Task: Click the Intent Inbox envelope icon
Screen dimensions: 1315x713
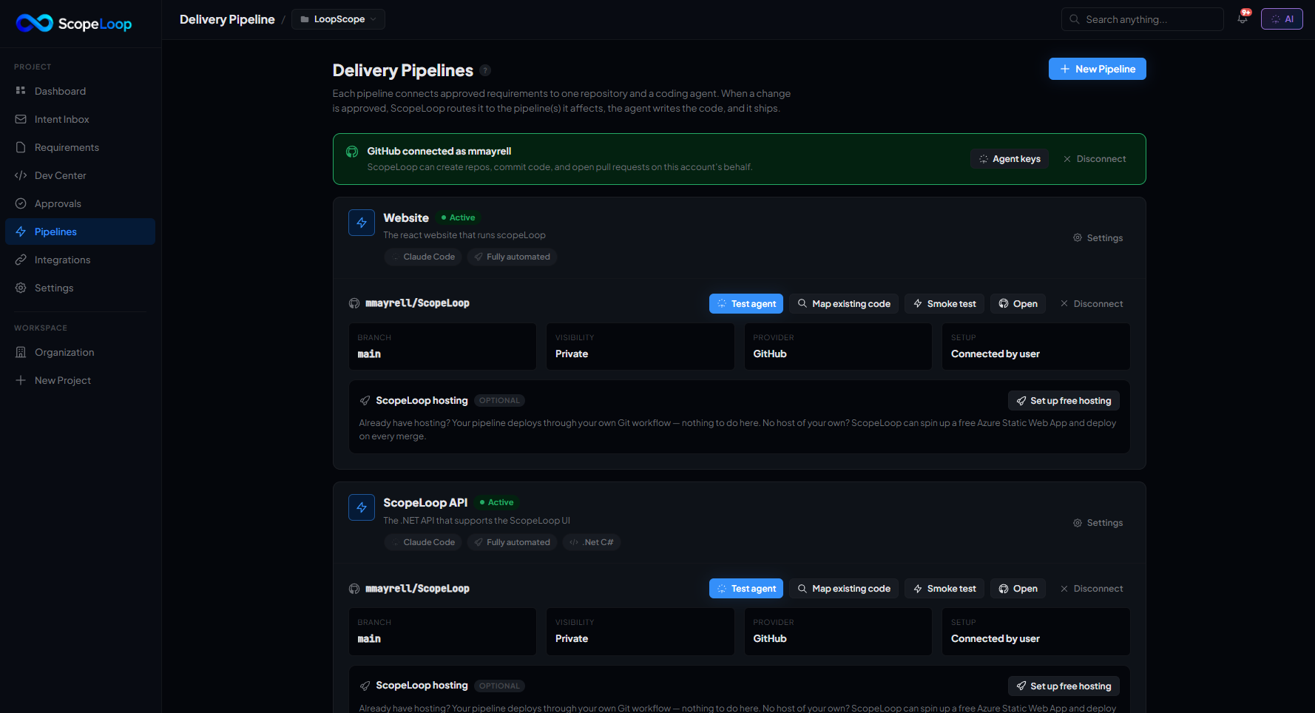Action: 21,119
